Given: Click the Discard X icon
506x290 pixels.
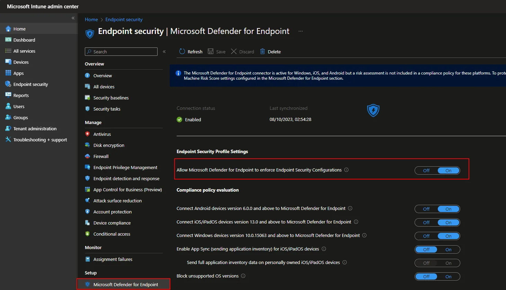Looking at the screenshot, I should tap(234, 52).
